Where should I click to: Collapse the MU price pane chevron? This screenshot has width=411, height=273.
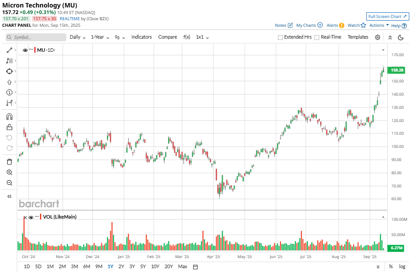[x=383, y=50]
